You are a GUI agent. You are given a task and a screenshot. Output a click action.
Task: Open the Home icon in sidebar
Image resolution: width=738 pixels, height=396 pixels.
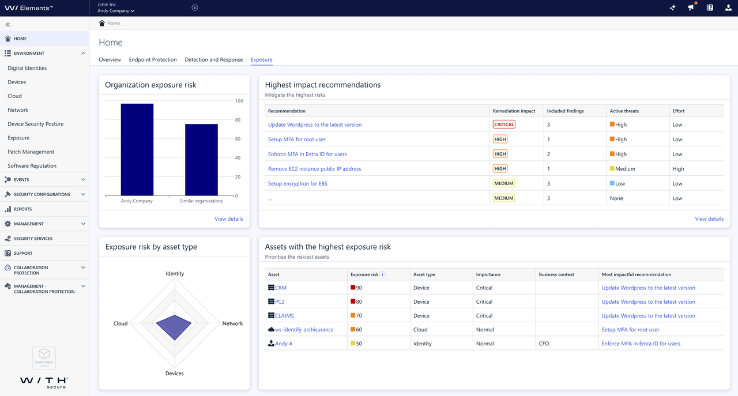pyautogui.click(x=7, y=38)
